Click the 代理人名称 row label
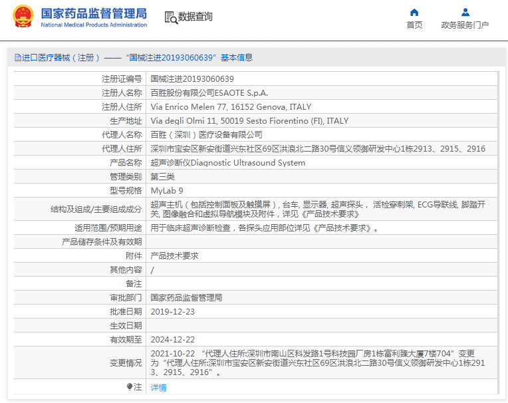This screenshot has height=403, width=508. coord(122,135)
